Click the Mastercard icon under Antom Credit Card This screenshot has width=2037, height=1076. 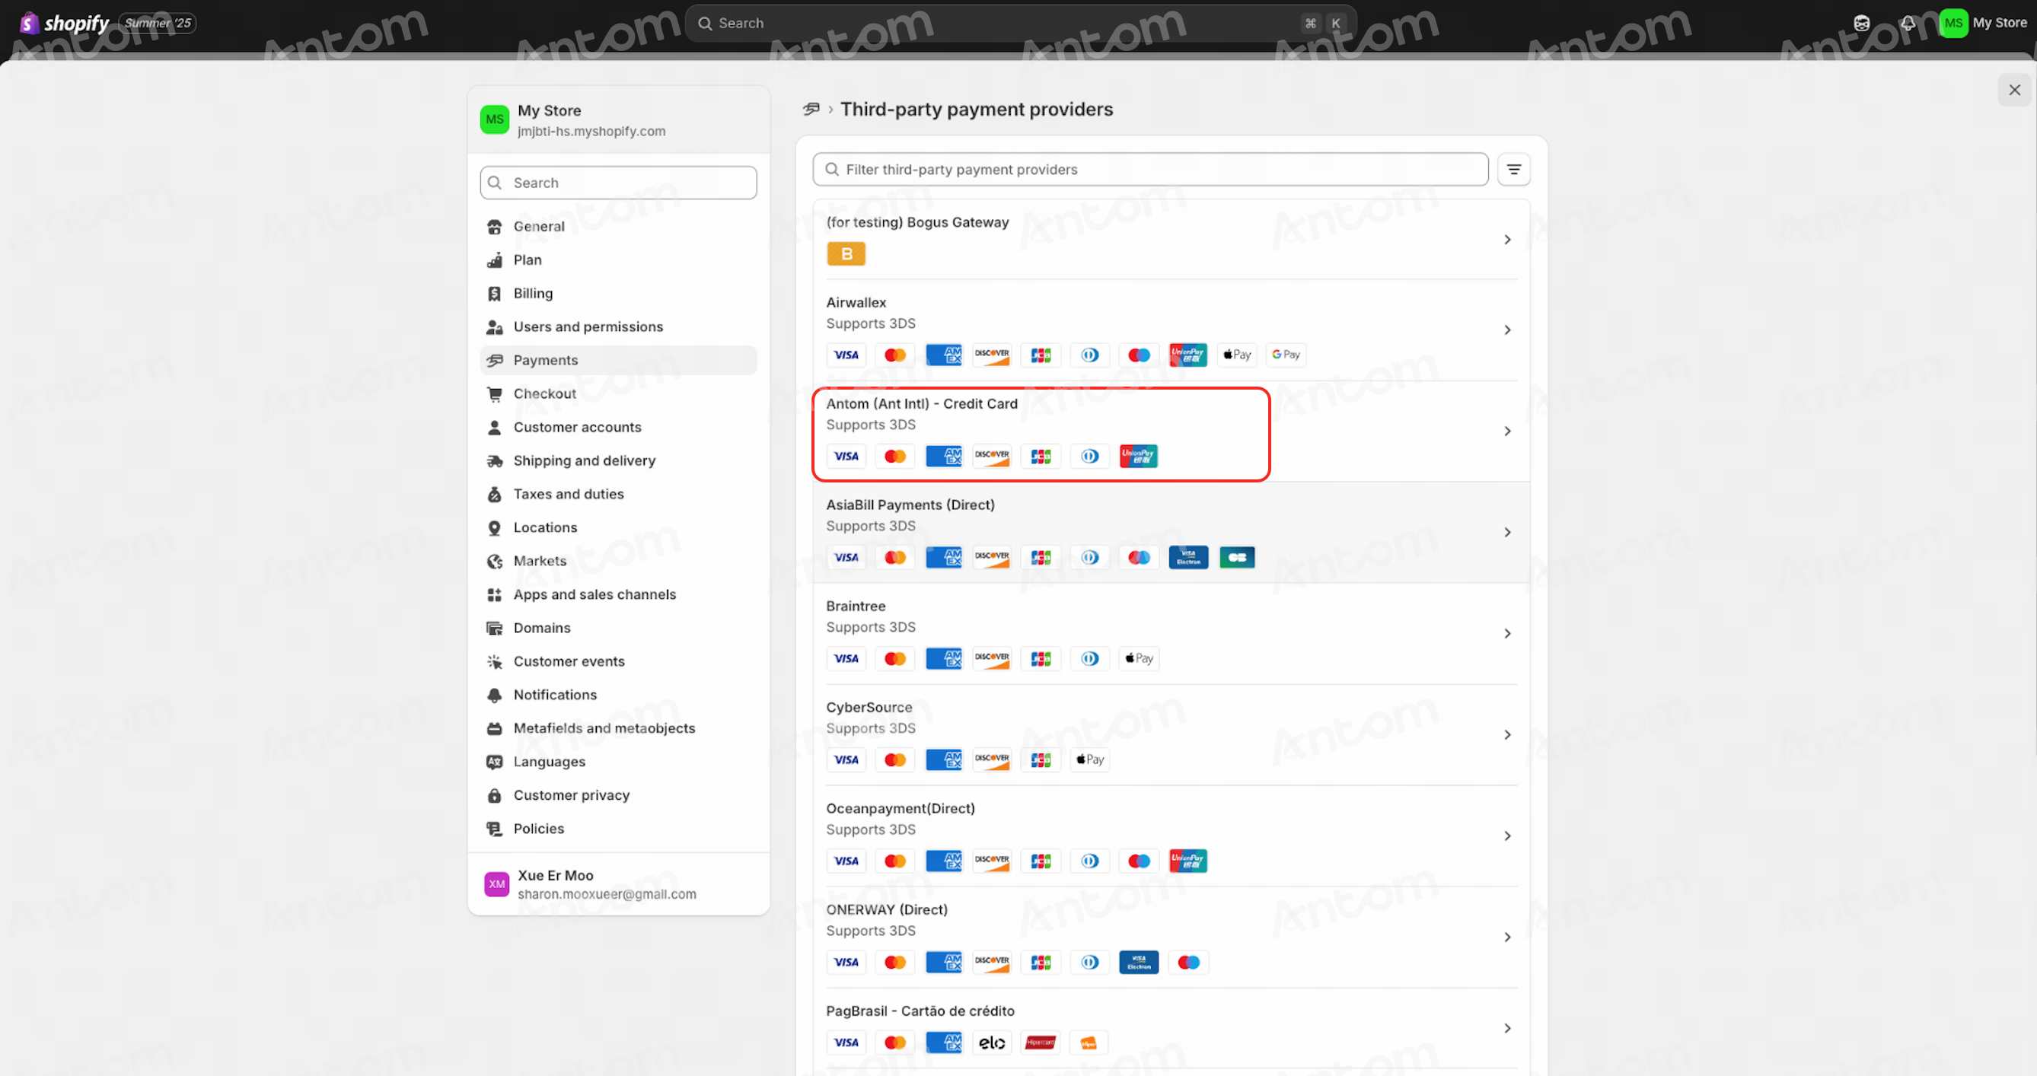[895, 456]
